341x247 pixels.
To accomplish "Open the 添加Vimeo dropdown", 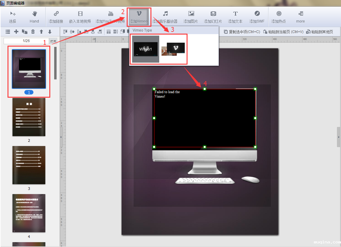I will pyautogui.click(x=139, y=17).
